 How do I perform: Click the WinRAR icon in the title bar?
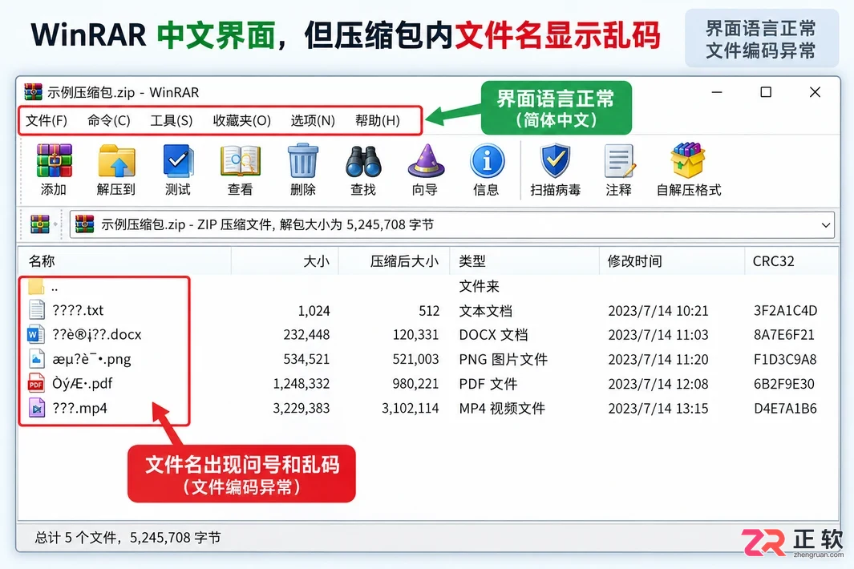point(33,92)
